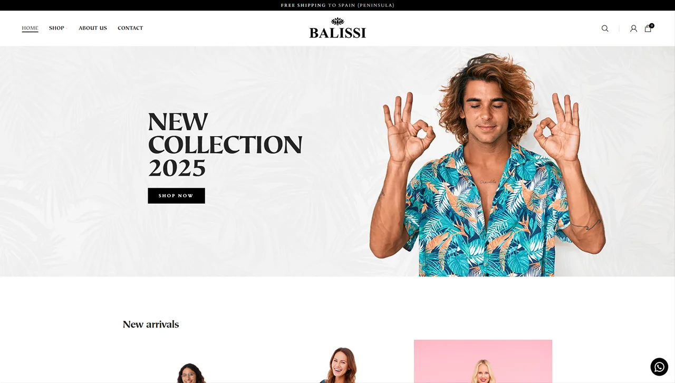
Task: Navigate to the Contact page
Action: coord(130,28)
